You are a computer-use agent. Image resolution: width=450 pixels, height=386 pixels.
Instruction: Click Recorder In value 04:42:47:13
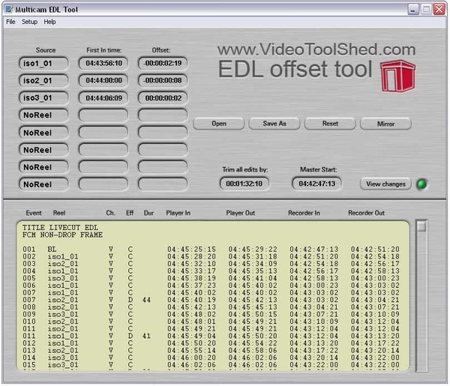(314, 249)
